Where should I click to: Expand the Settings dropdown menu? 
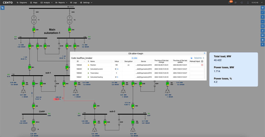86,3
